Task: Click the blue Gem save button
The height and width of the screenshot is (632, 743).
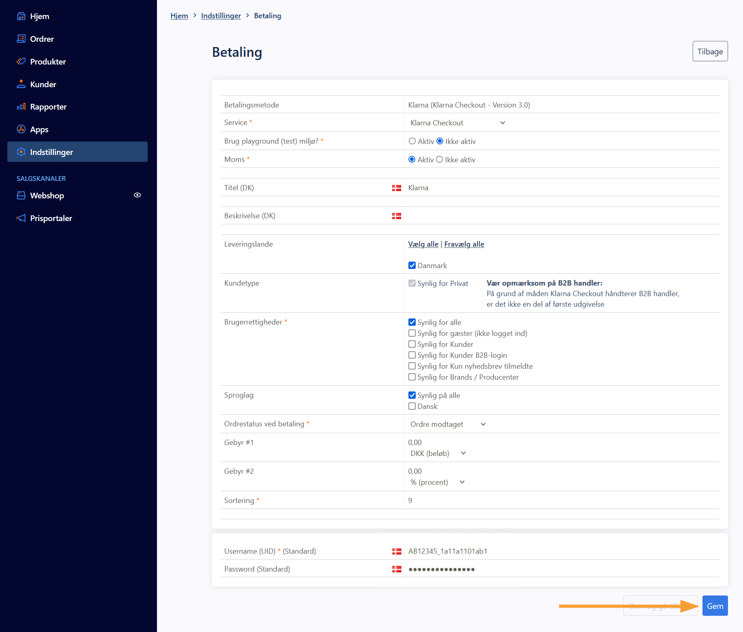Action: tap(715, 606)
